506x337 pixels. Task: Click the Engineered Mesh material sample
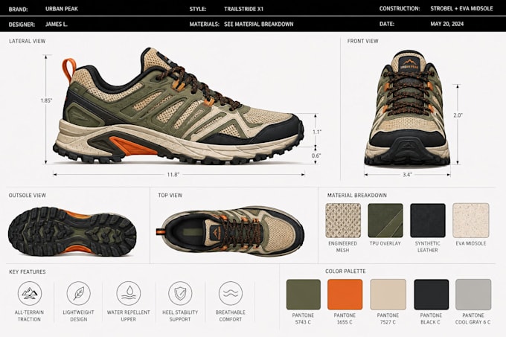343,221
